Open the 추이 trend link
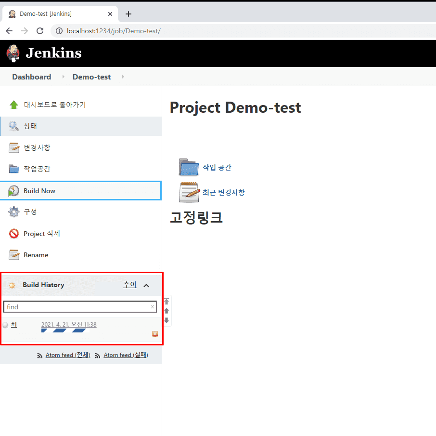 pos(130,285)
